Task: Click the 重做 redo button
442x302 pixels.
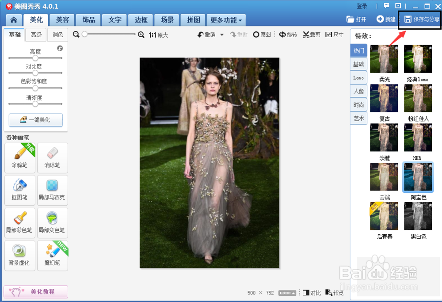Action: pos(239,34)
